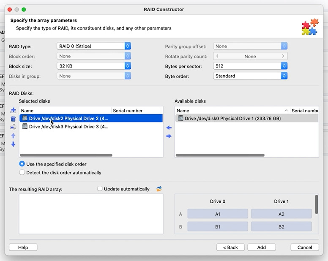
Task: Select Drive /dev/disk0 Physical Drive 1 row
Action: (246, 118)
